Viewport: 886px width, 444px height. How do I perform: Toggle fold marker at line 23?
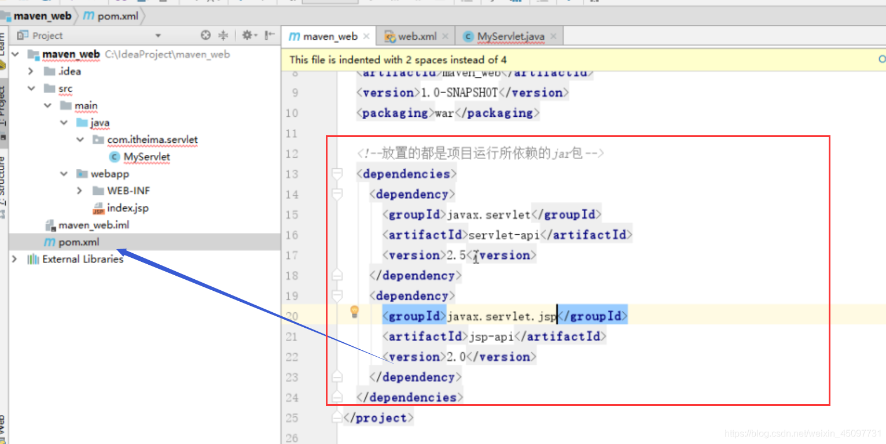pos(337,377)
